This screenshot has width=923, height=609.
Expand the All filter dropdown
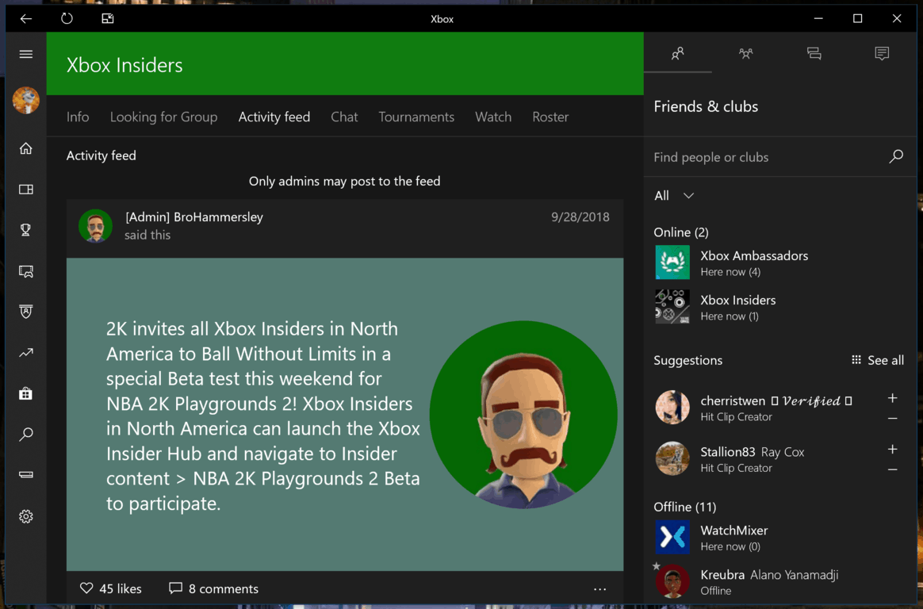coord(675,195)
